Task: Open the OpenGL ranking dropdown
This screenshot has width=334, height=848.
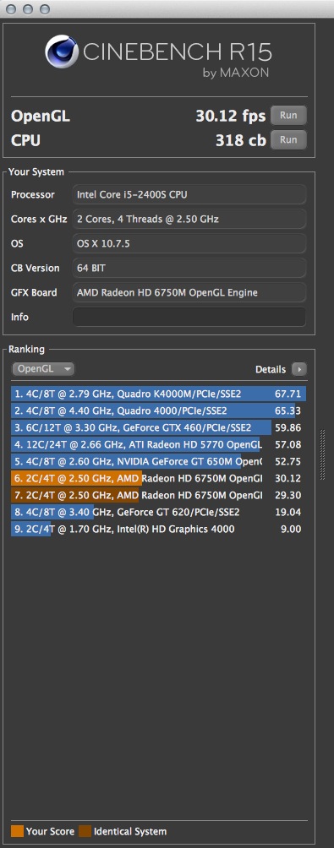Action: [x=43, y=369]
